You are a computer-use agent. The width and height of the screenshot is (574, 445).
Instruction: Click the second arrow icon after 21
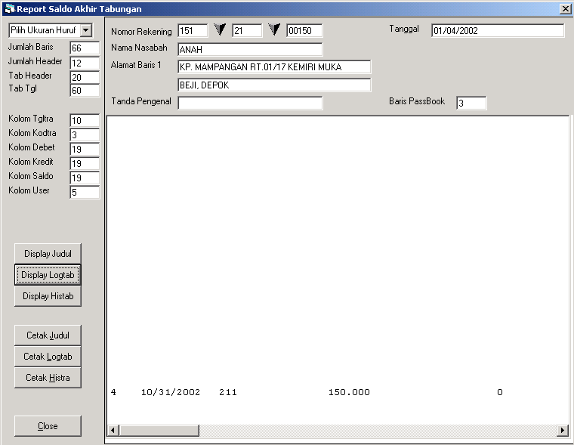pyautogui.click(x=274, y=29)
